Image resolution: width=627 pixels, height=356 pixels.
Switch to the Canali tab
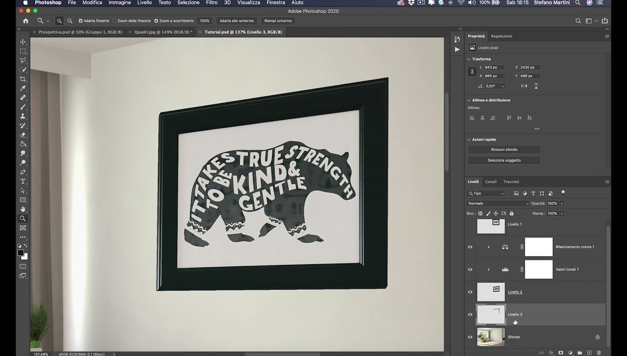[x=491, y=182]
